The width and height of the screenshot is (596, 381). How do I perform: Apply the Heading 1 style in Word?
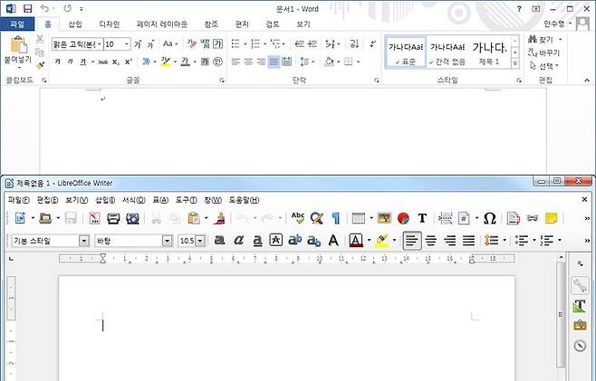tap(489, 52)
